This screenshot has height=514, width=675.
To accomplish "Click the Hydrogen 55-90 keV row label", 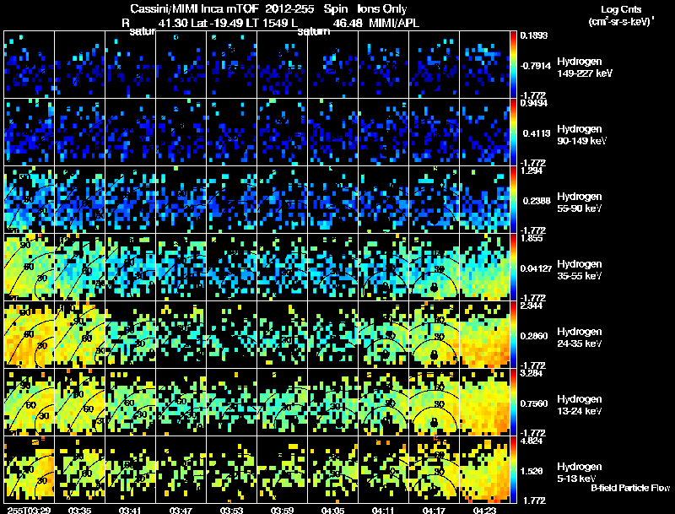I will (x=580, y=203).
